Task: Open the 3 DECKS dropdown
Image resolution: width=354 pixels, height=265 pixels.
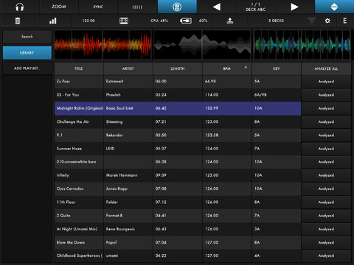Action: (276, 21)
